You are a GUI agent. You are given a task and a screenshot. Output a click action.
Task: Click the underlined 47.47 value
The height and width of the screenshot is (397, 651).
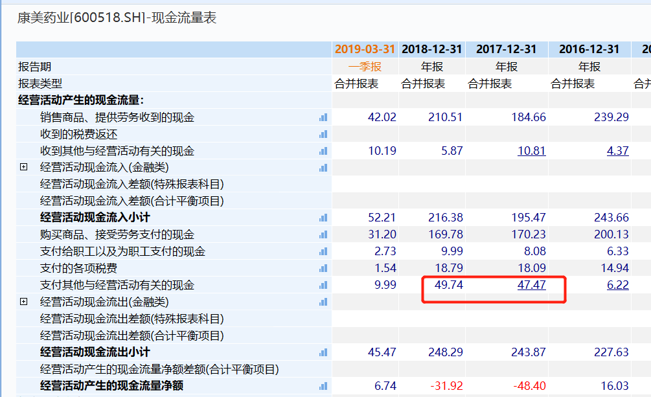531,285
